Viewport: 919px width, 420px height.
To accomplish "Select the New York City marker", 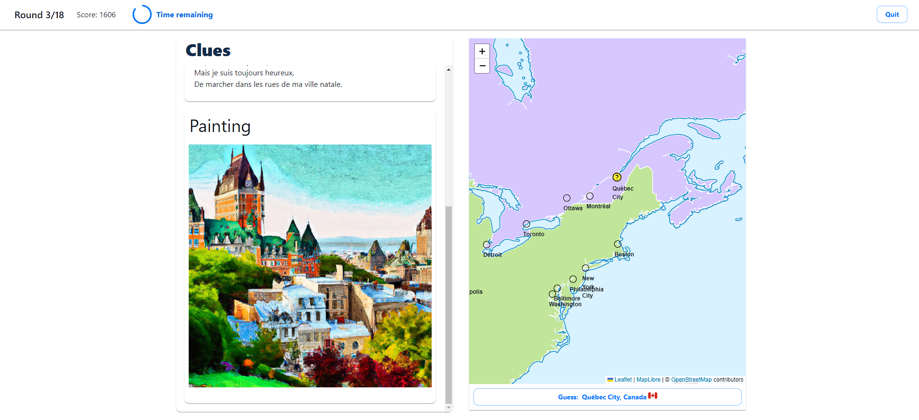I will pos(585,268).
